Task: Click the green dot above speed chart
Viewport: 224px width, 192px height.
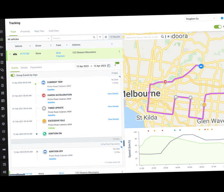Action: [x=175, y=130]
